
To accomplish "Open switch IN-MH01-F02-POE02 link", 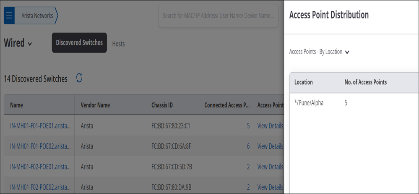I will (x=41, y=187).
